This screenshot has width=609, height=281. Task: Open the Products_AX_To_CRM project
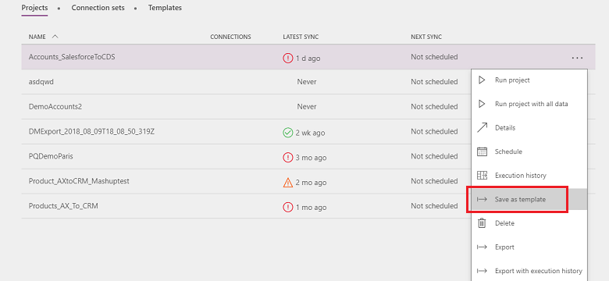point(63,206)
